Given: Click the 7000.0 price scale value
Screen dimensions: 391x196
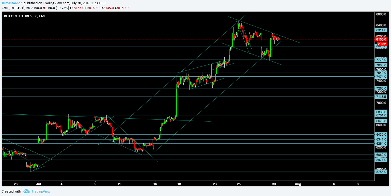Looking at the screenshot, I should pos(381,103).
